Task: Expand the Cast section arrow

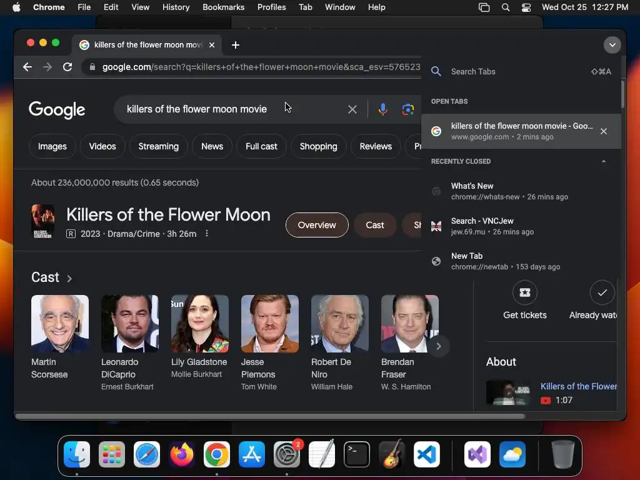Action: pos(69,278)
